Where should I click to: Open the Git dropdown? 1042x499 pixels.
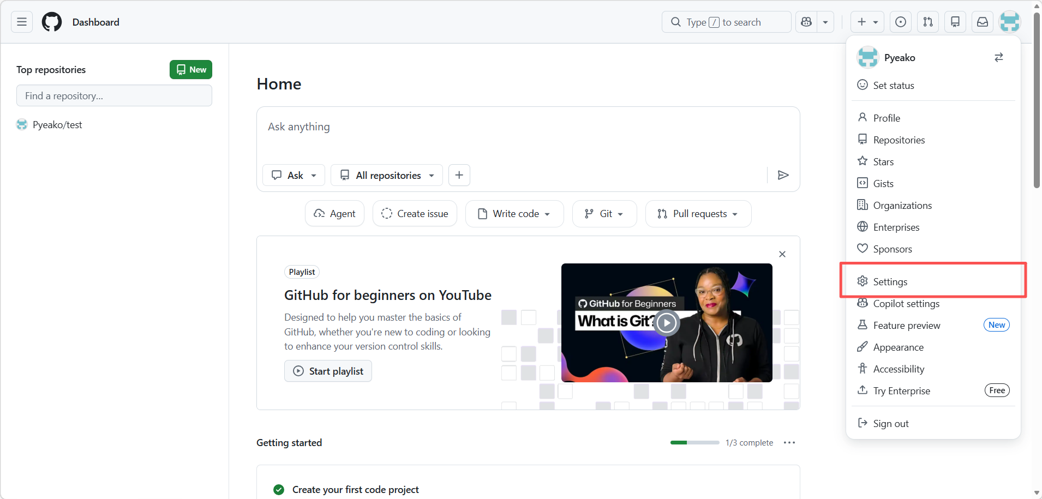(x=604, y=214)
